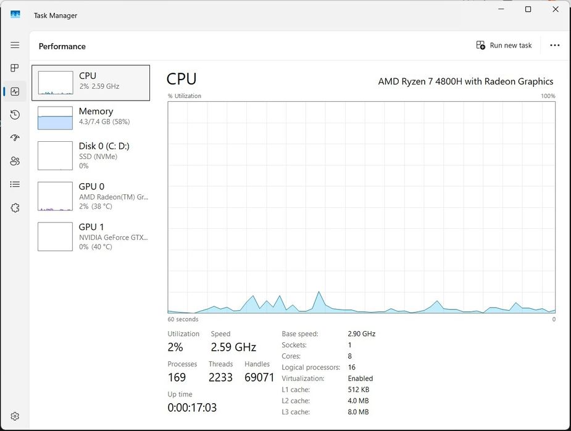The height and width of the screenshot is (431, 571).
Task: Open the hamburger navigation menu
Action: tap(15, 45)
